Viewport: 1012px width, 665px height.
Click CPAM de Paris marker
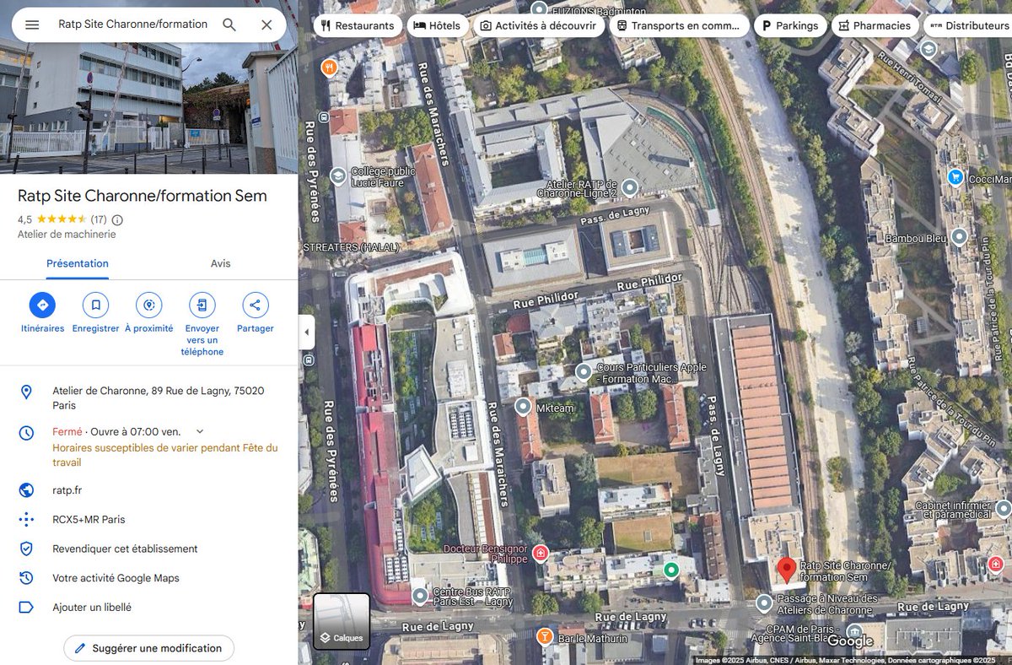[x=855, y=631]
